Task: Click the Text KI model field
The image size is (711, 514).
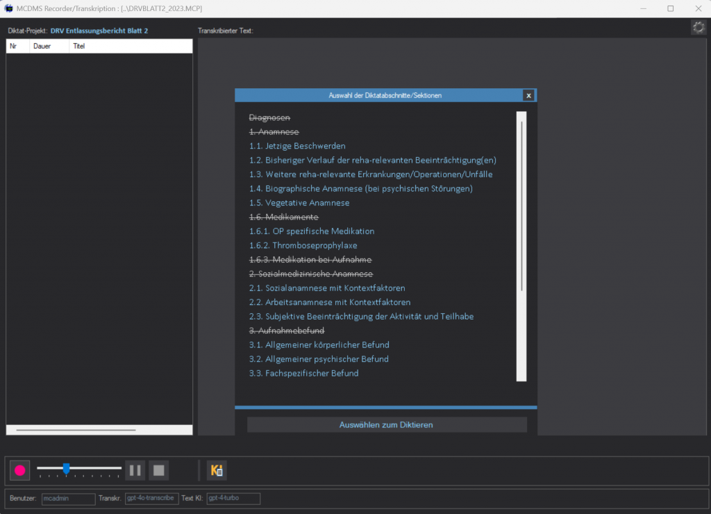Action: [x=233, y=499]
